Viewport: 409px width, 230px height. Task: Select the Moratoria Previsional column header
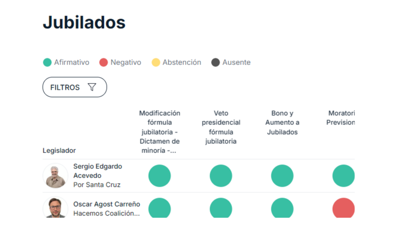[341, 118]
